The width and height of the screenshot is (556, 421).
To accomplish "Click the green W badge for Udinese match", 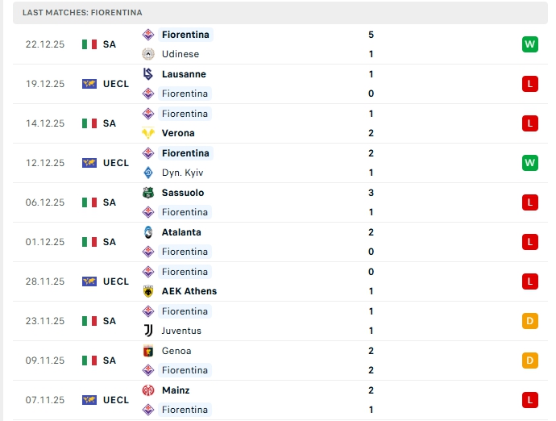I will [x=529, y=44].
